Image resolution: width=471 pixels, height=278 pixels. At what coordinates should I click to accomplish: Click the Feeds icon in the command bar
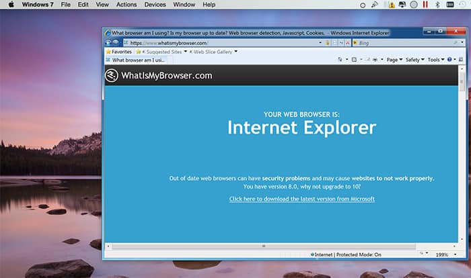click(354, 59)
